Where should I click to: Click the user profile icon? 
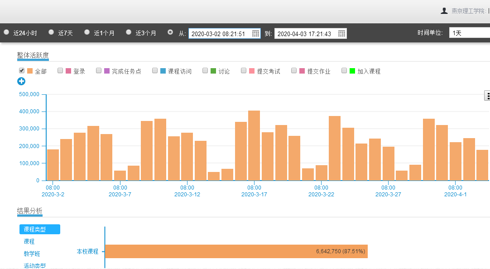444,10
